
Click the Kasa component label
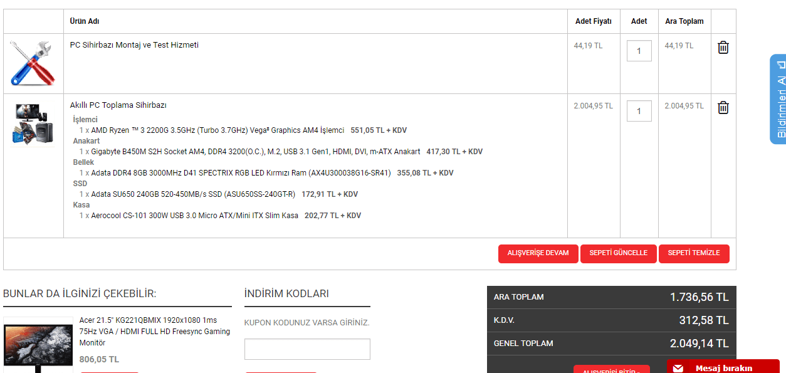tap(81, 205)
